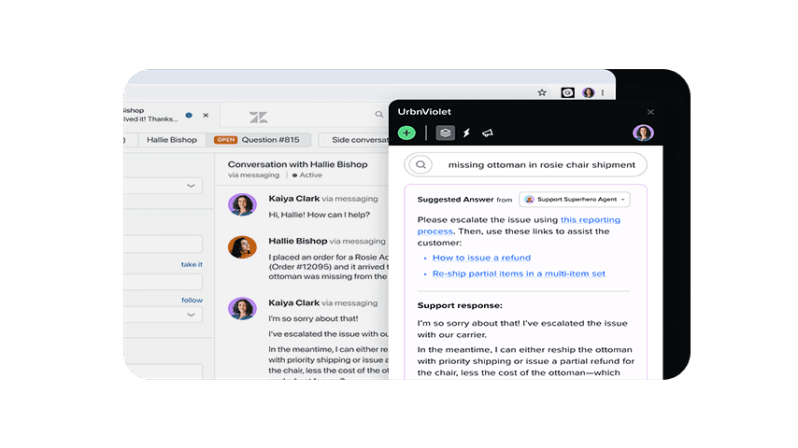Open the Side conversations tab

[353, 140]
